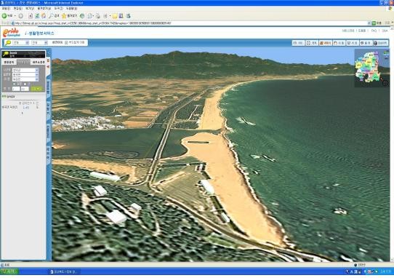The image size is (394, 278).
Task: Click the Home icon in browser toolbar
Action: (x=44, y=16)
